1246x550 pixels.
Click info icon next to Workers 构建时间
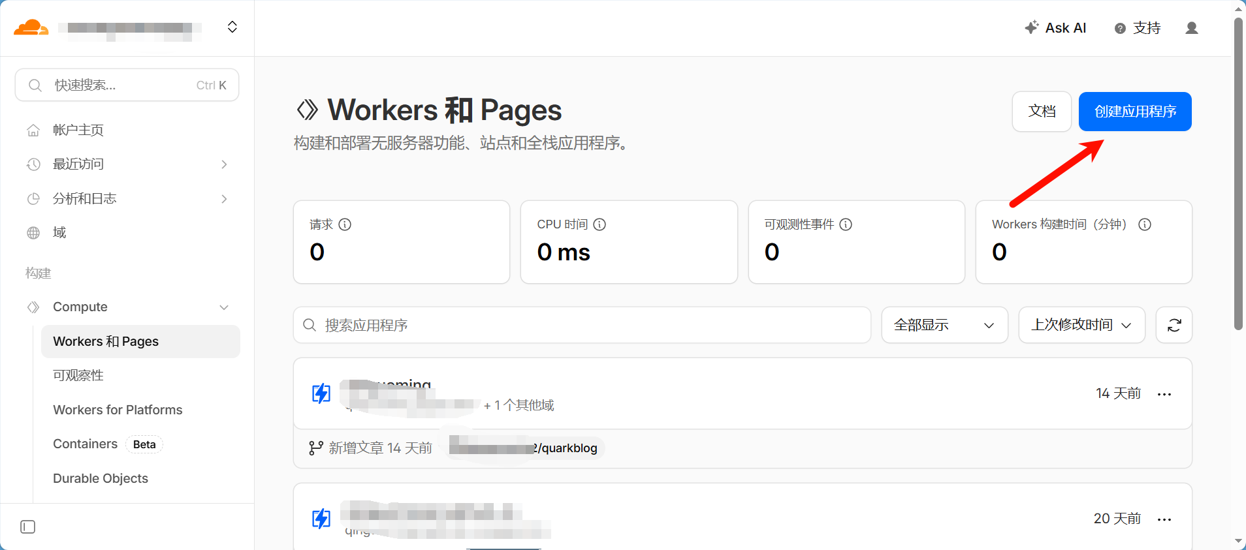[x=1144, y=224]
